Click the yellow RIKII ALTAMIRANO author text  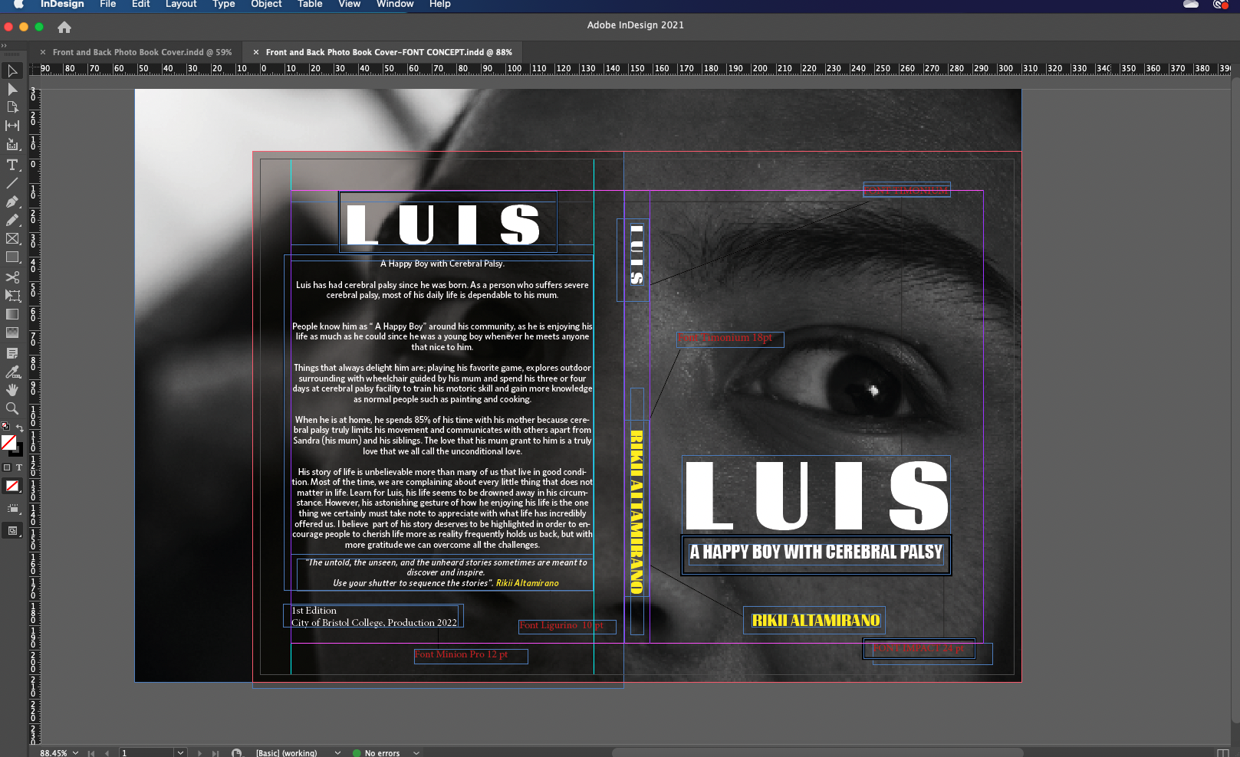tap(815, 620)
